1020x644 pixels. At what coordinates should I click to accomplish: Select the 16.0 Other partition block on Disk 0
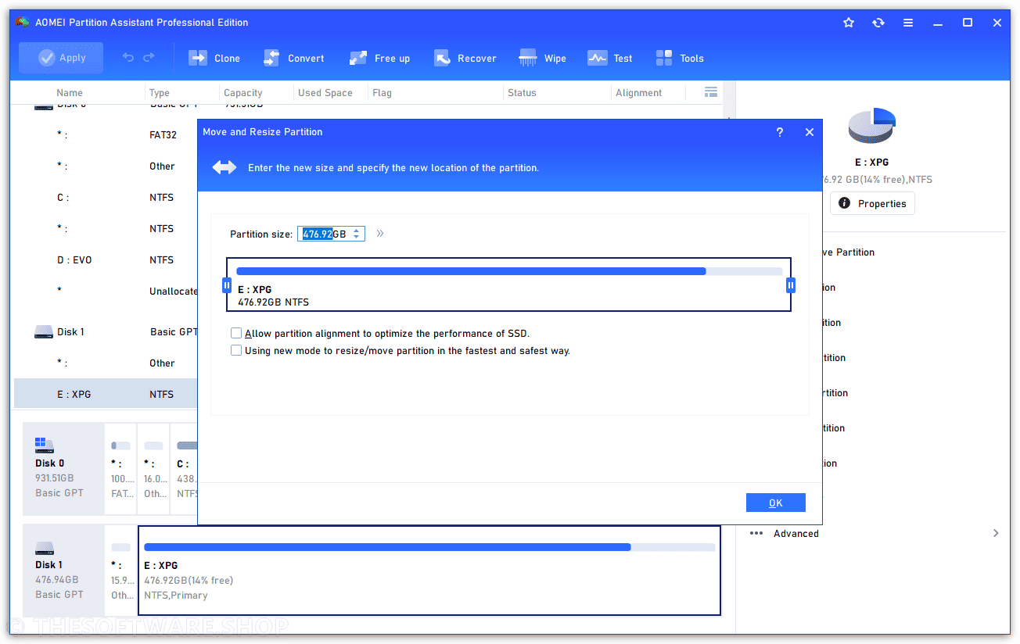(154, 469)
